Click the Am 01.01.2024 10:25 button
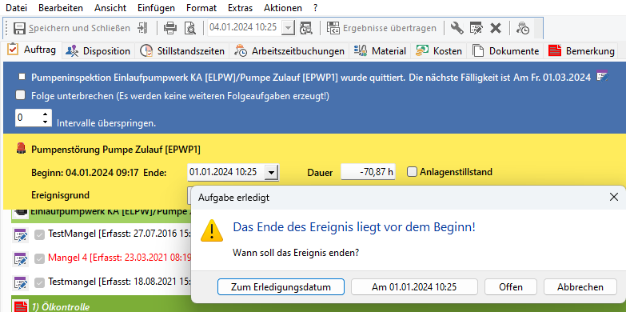626x312 pixels. (414, 287)
